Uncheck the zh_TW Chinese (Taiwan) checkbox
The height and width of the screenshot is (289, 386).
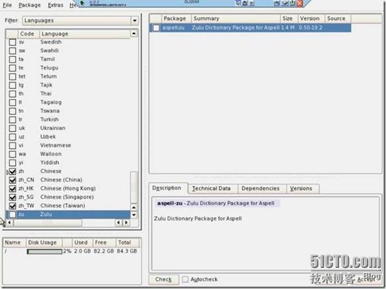coord(12,206)
